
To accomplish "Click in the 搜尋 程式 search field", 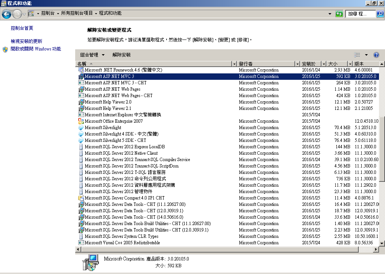I will (361, 14).
